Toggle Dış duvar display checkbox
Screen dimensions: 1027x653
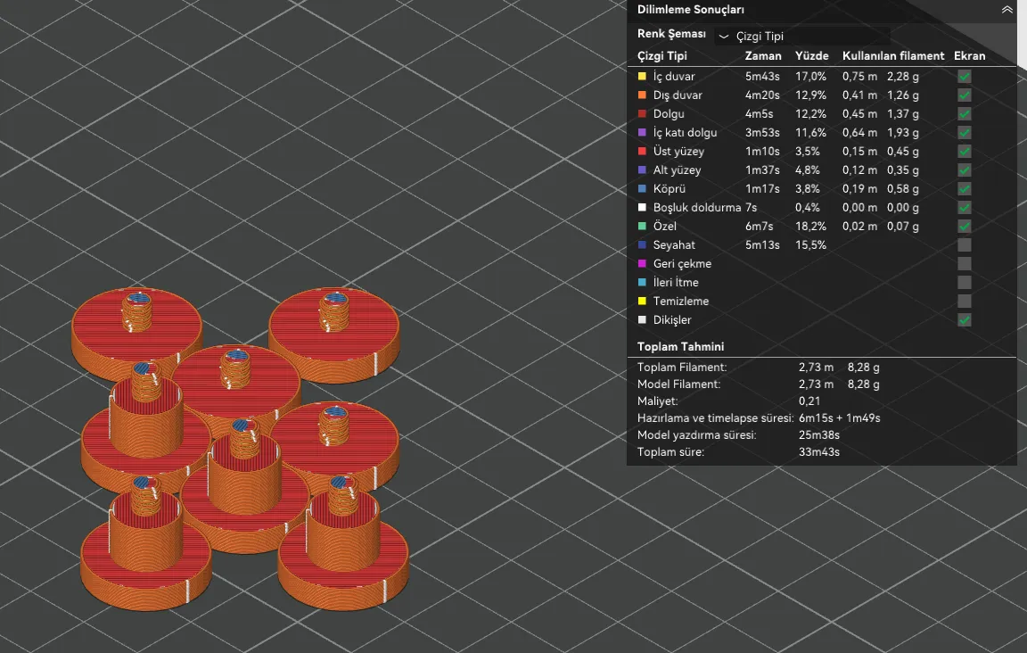tap(964, 95)
